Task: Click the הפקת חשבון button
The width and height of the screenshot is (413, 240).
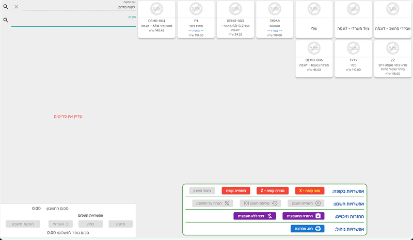Action: click(x=23, y=224)
